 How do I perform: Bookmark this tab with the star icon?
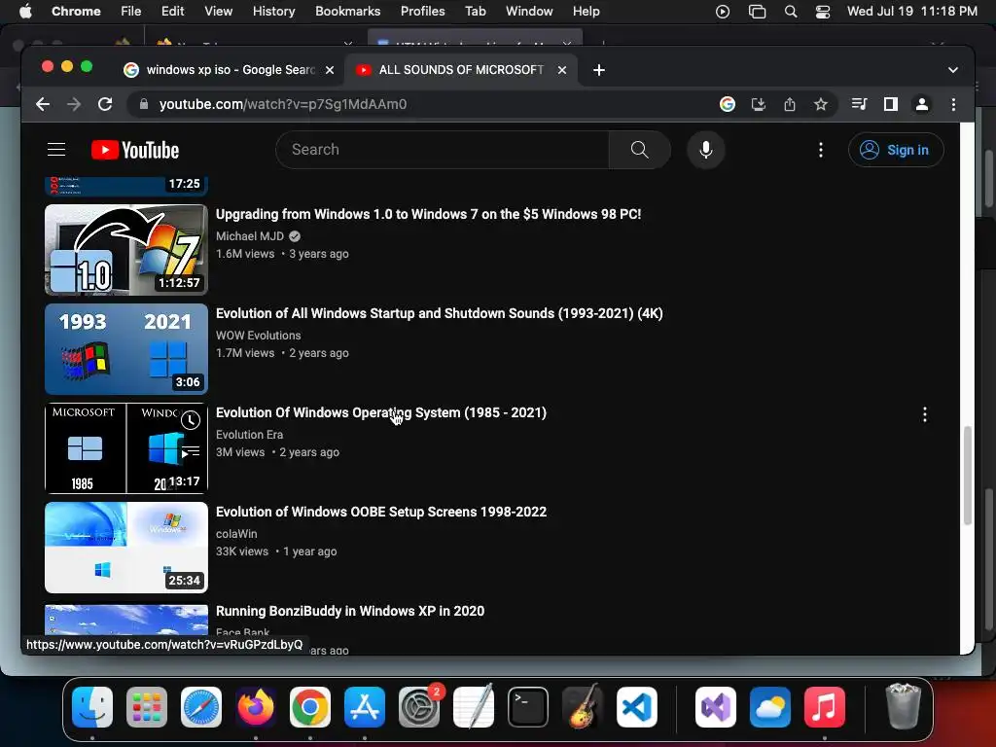click(x=821, y=104)
